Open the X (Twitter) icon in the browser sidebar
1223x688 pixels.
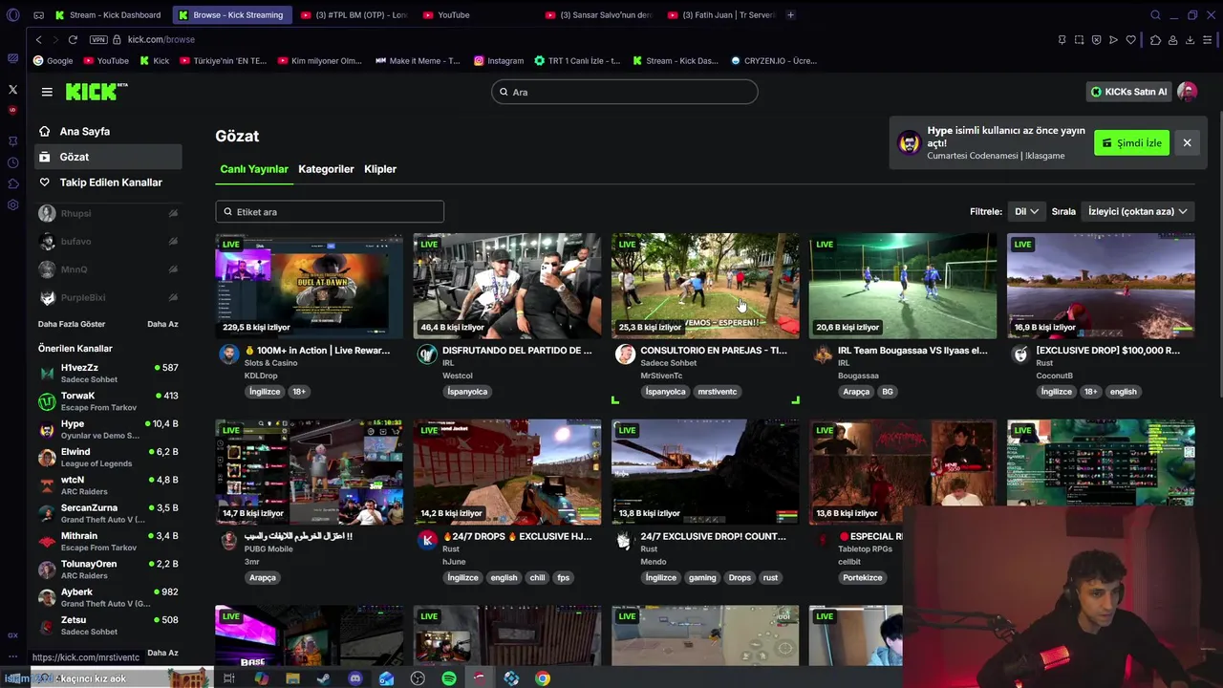12,89
